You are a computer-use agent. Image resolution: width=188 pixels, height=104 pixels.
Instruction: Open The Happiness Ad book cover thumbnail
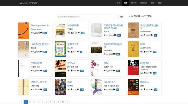(x=24, y=31)
